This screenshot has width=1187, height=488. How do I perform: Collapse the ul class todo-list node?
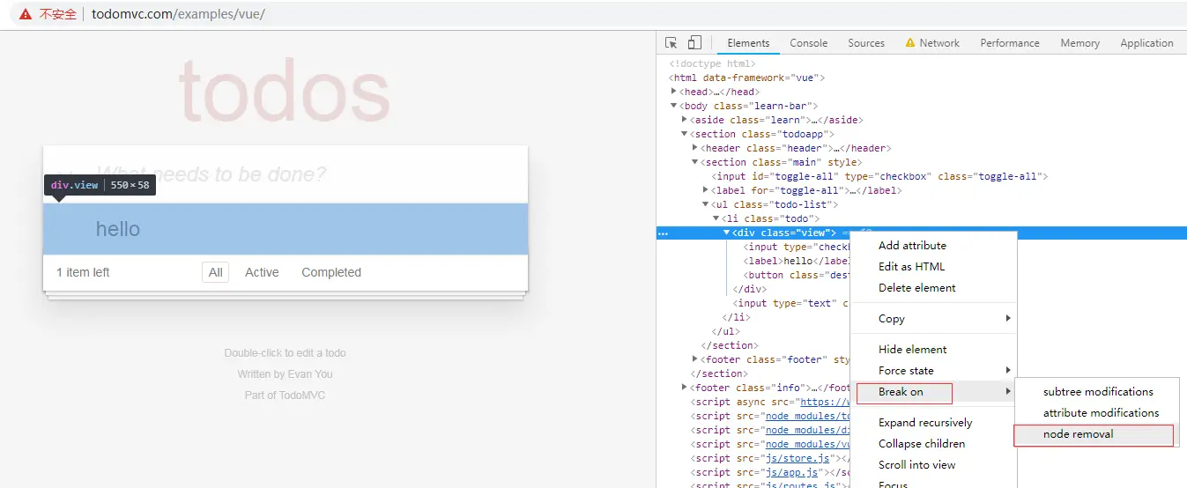coord(706,204)
